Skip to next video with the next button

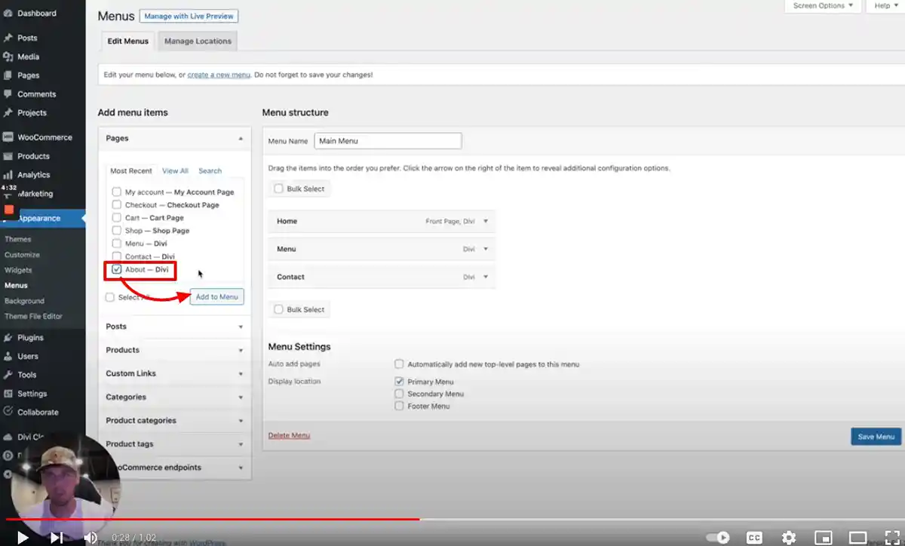click(57, 538)
